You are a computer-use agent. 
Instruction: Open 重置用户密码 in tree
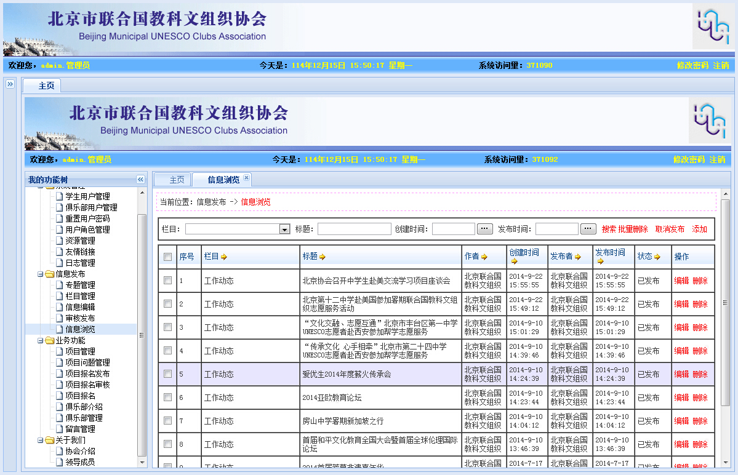pos(87,218)
